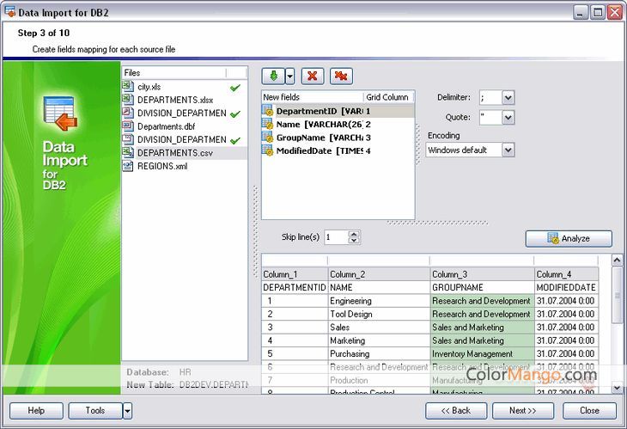
Task: Click the Grid Column header
Action: [388, 97]
